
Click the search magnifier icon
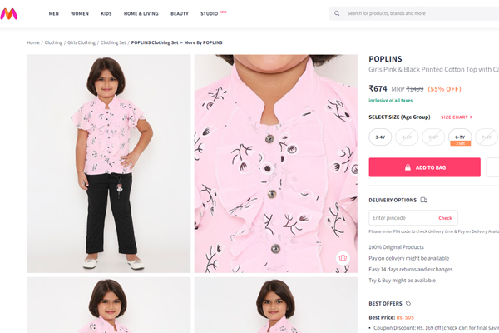click(x=337, y=13)
